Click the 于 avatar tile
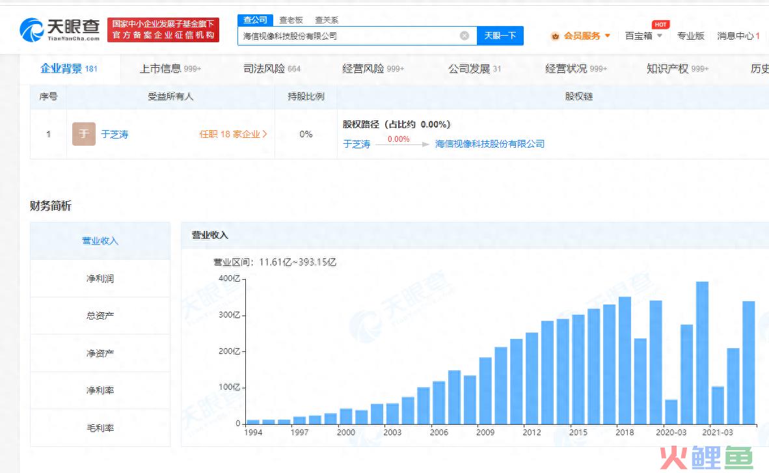 (x=84, y=134)
